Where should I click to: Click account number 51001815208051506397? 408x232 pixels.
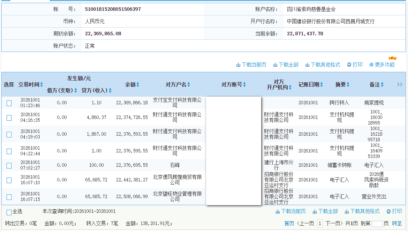pyautogui.click(x=113, y=9)
